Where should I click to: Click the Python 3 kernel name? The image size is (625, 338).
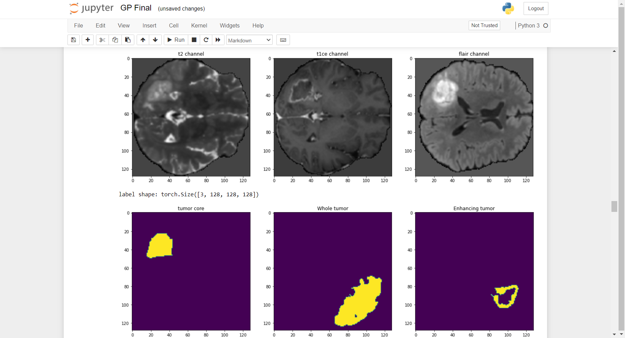point(529,25)
